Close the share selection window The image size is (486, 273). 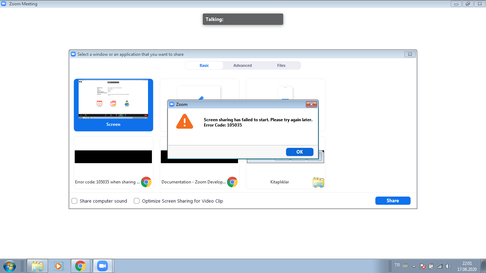point(410,54)
